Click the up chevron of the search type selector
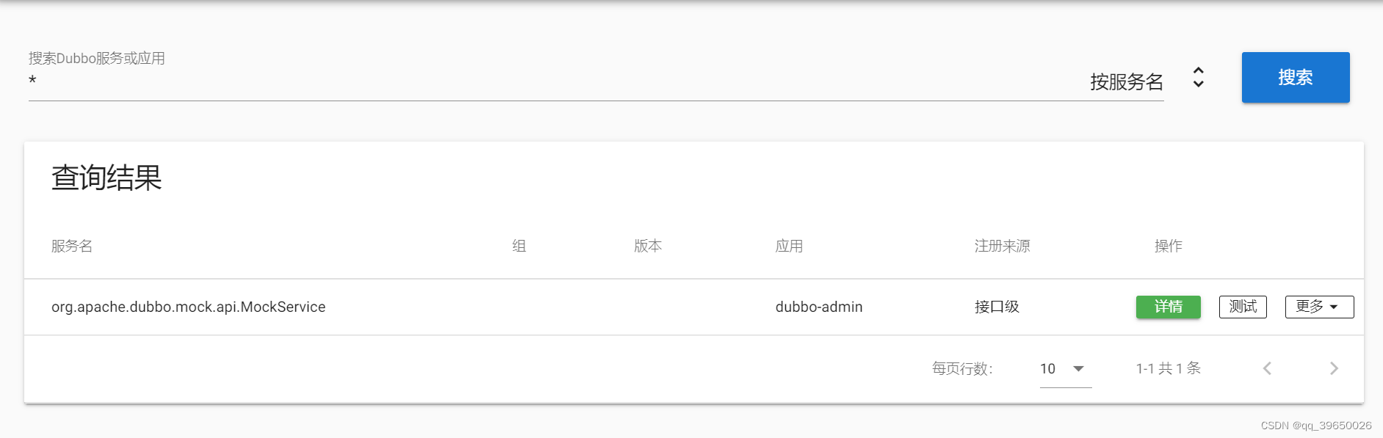This screenshot has height=438, width=1383. [1199, 70]
